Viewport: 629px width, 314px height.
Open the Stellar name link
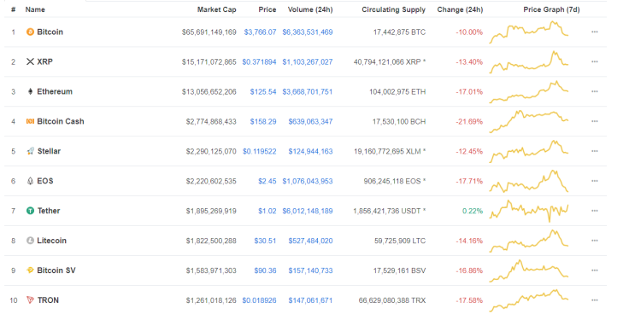(49, 151)
